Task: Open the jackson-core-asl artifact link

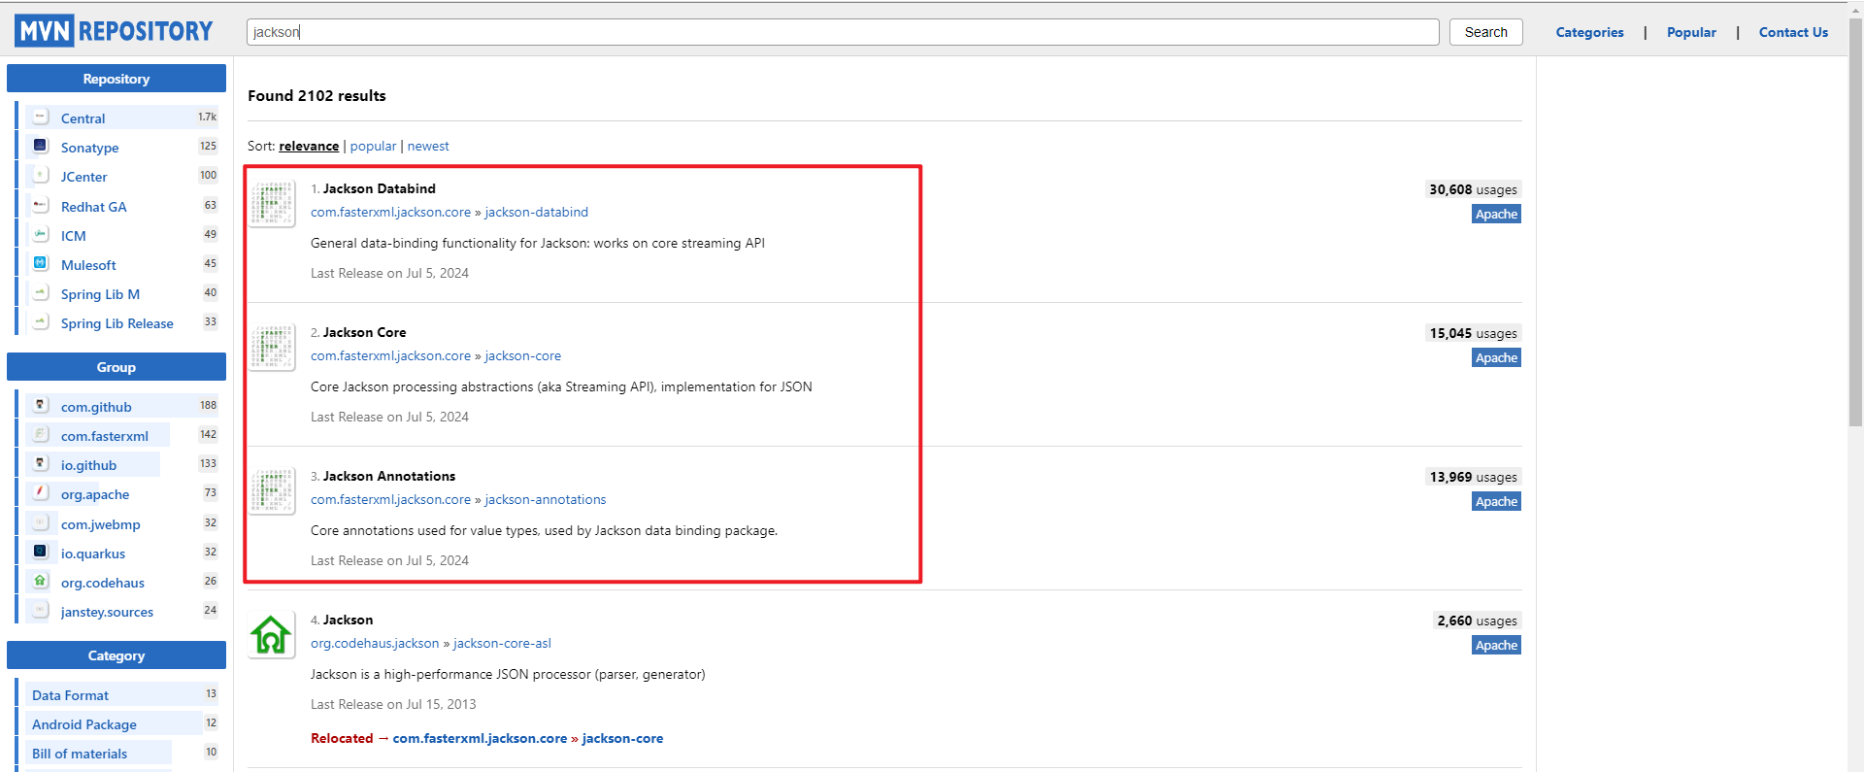Action: point(502,643)
